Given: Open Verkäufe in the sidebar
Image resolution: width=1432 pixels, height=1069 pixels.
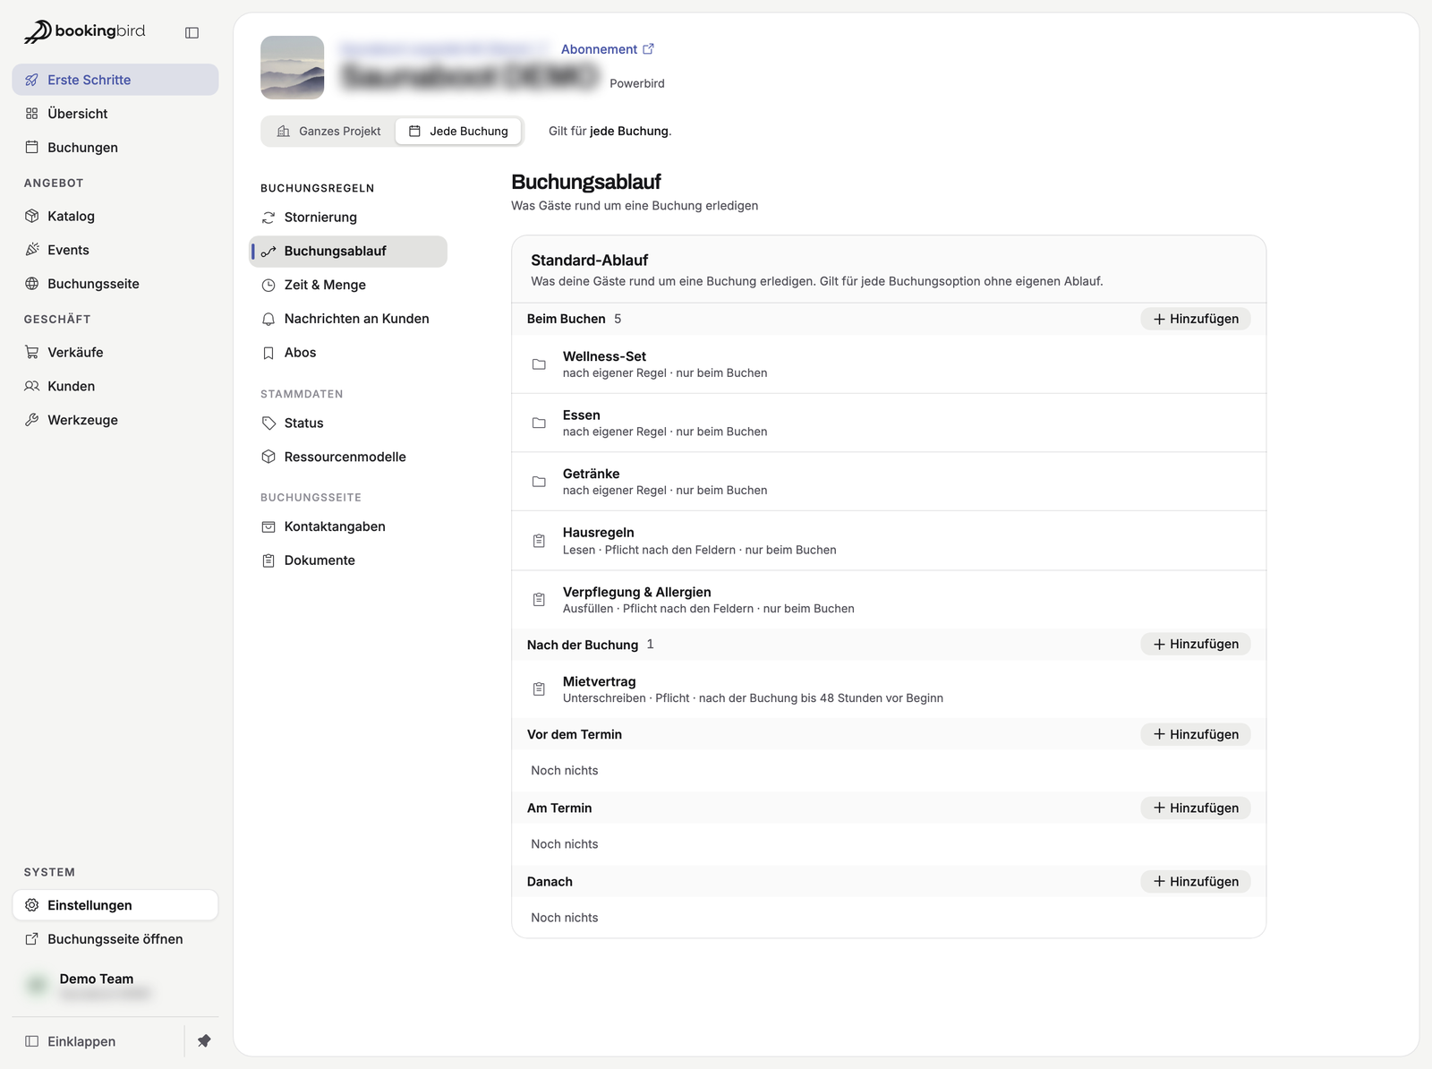Looking at the screenshot, I should point(115,352).
